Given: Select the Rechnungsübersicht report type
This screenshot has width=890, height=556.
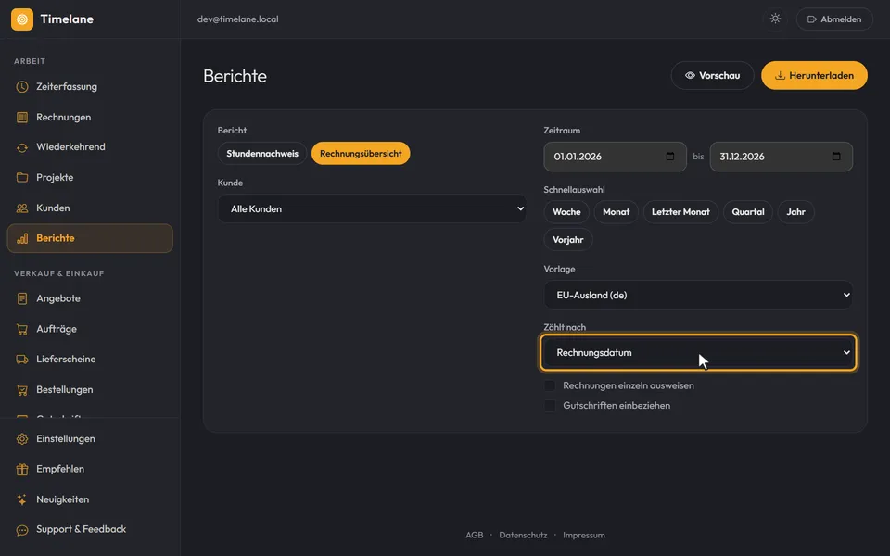Looking at the screenshot, I should tap(361, 153).
